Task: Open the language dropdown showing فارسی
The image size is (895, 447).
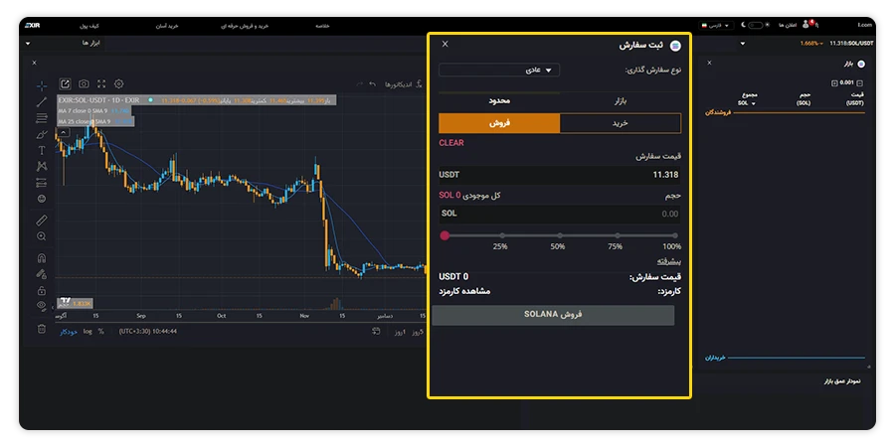Action: (716, 26)
